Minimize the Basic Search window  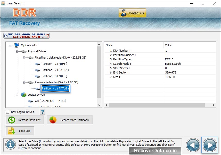point(191,3)
